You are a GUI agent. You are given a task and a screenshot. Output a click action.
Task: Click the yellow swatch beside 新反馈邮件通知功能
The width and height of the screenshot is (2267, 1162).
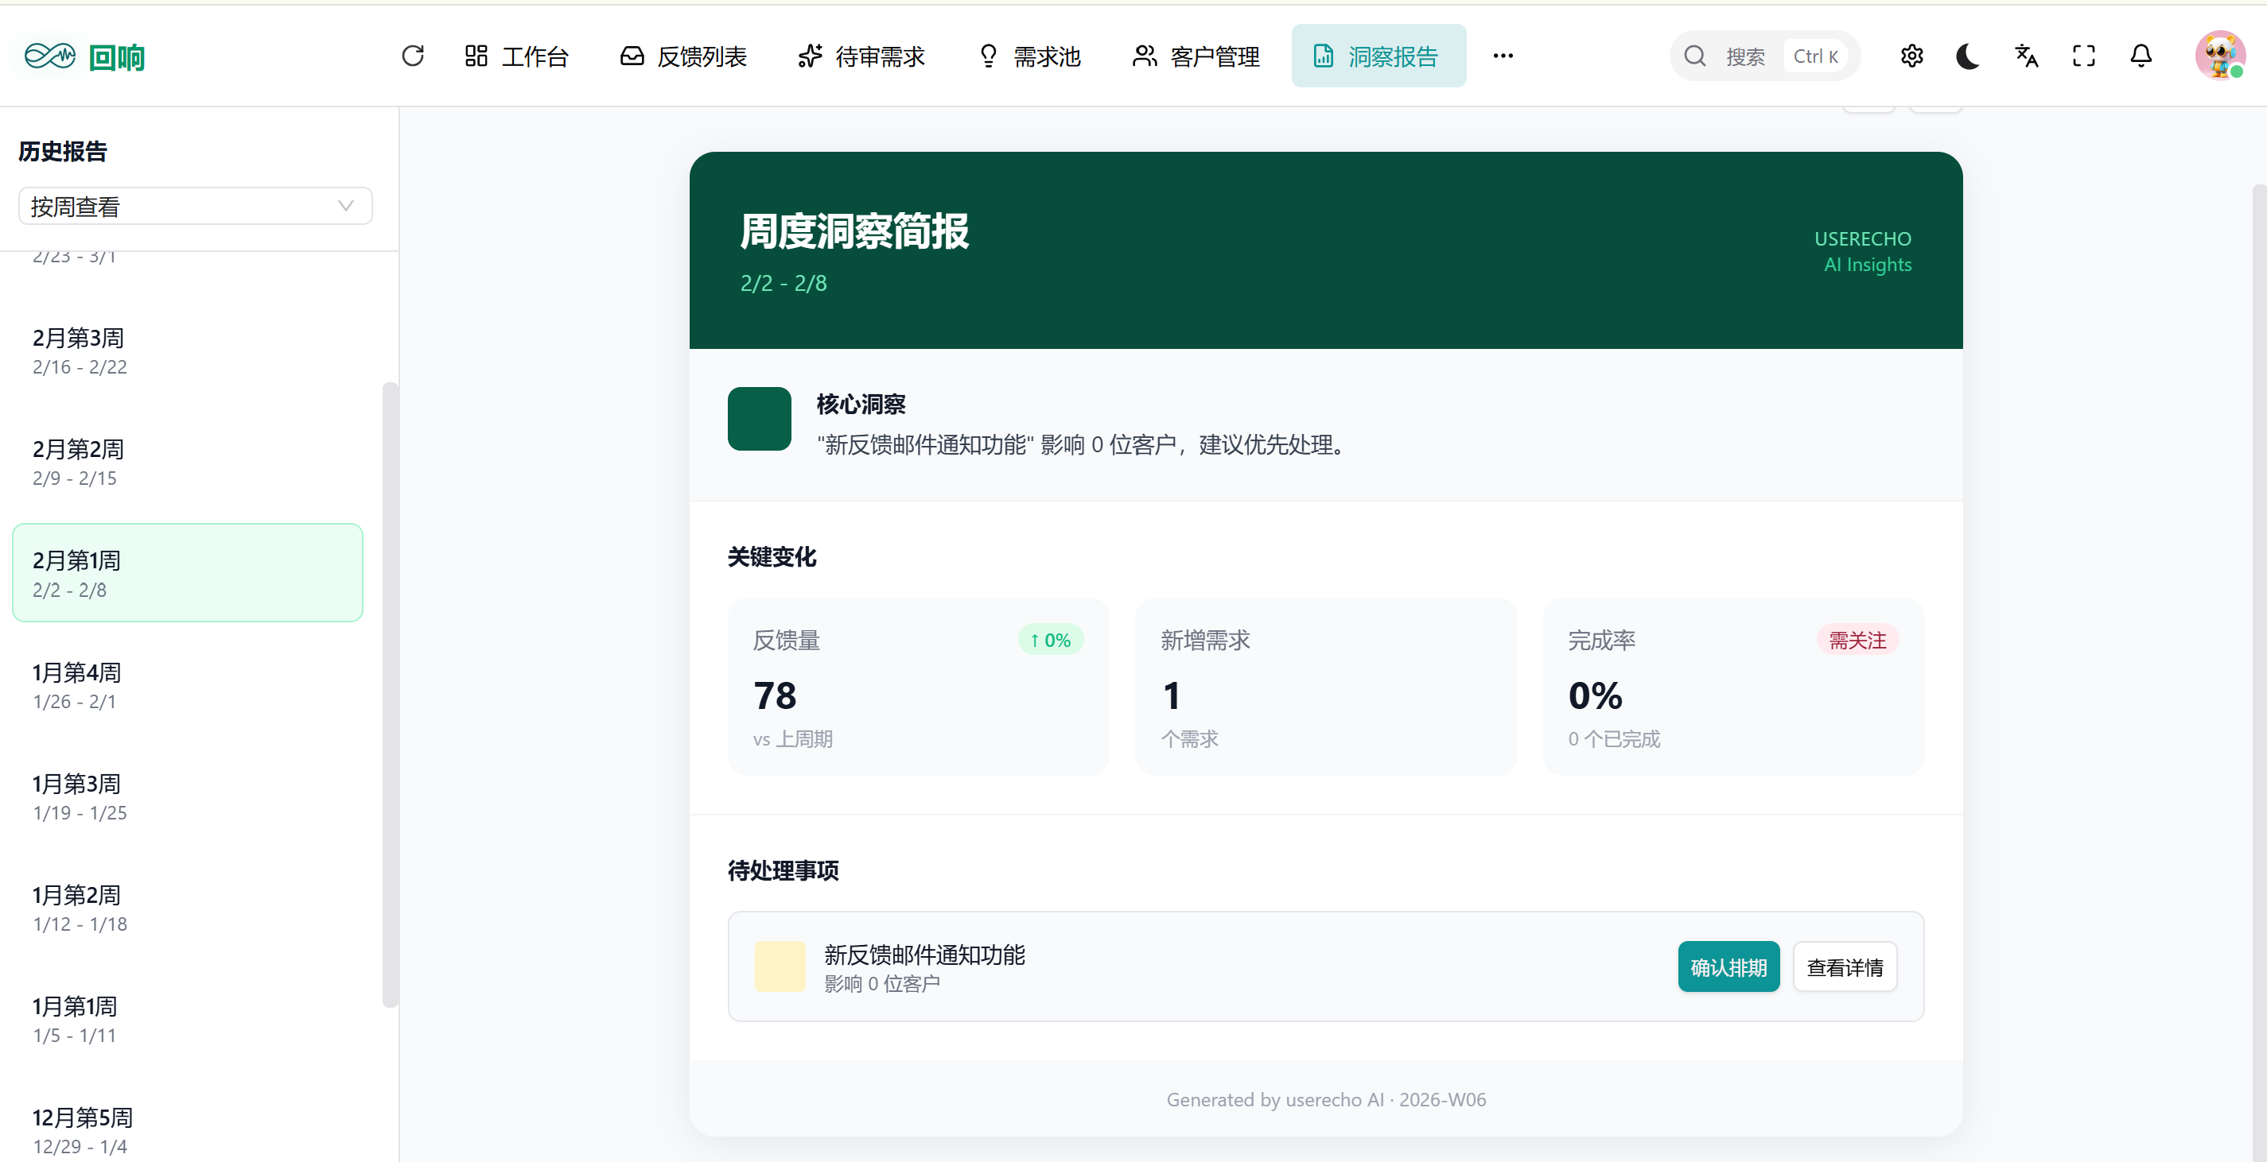[780, 966]
